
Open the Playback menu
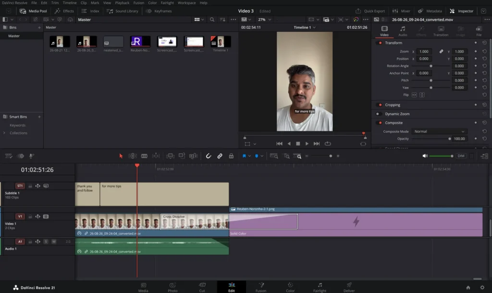pos(122,3)
